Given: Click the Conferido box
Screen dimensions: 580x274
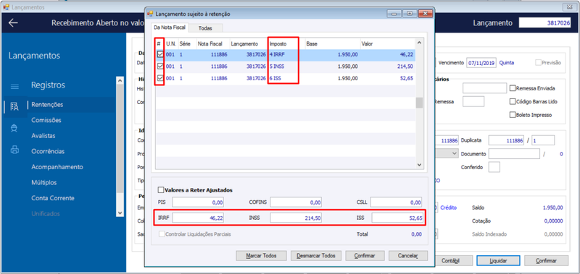Looking at the screenshot, I should click(494, 167).
